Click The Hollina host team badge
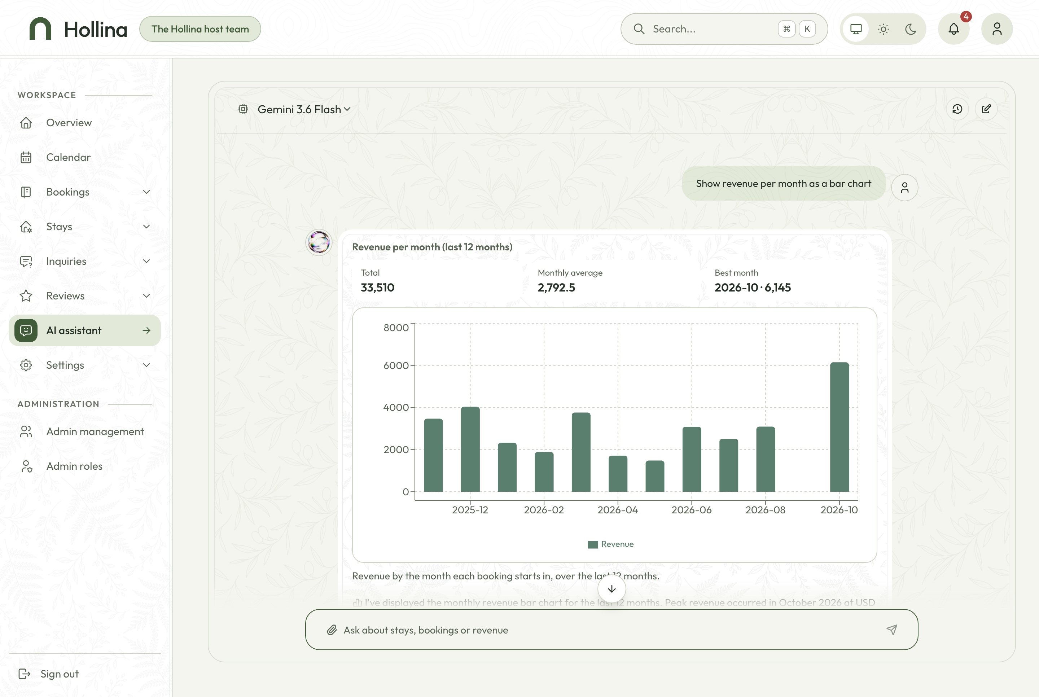This screenshot has width=1039, height=697. [200, 29]
